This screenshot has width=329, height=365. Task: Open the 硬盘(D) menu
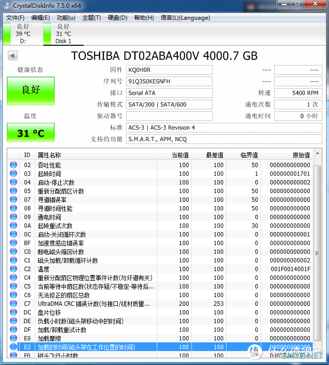coord(117,18)
